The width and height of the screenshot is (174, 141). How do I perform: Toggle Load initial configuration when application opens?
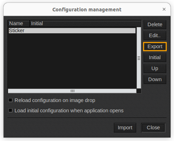tap(11, 111)
